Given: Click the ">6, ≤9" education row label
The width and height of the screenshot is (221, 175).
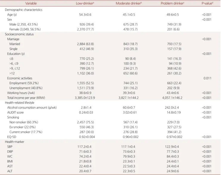Looking at the screenshot, I should pyautogui.click(x=14, y=64).
